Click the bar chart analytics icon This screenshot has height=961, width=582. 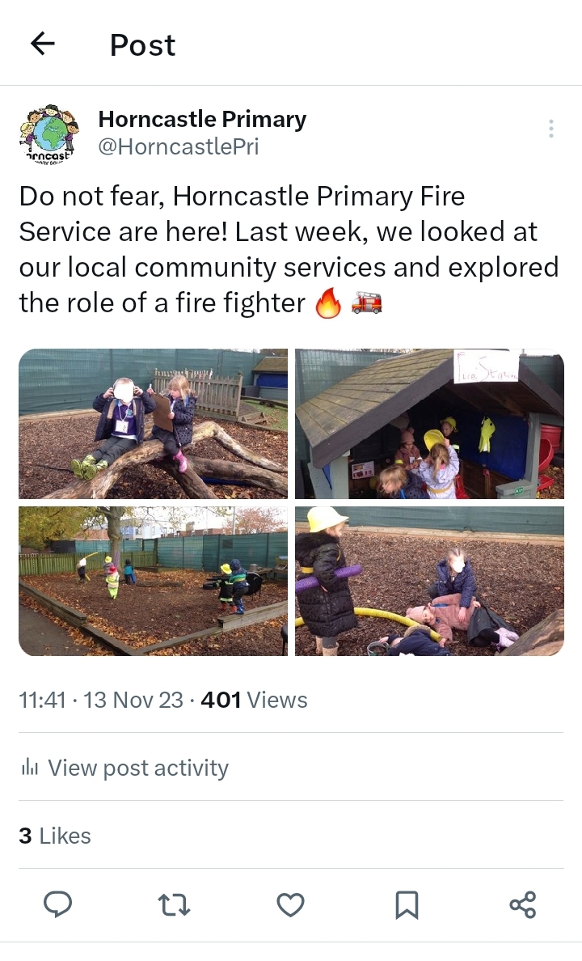point(30,767)
